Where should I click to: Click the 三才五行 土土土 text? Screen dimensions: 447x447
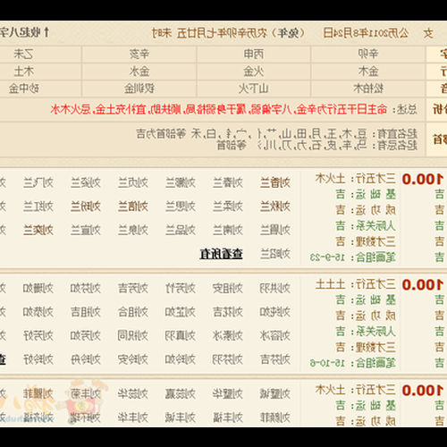pyautogui.click(x=356, y=284)
